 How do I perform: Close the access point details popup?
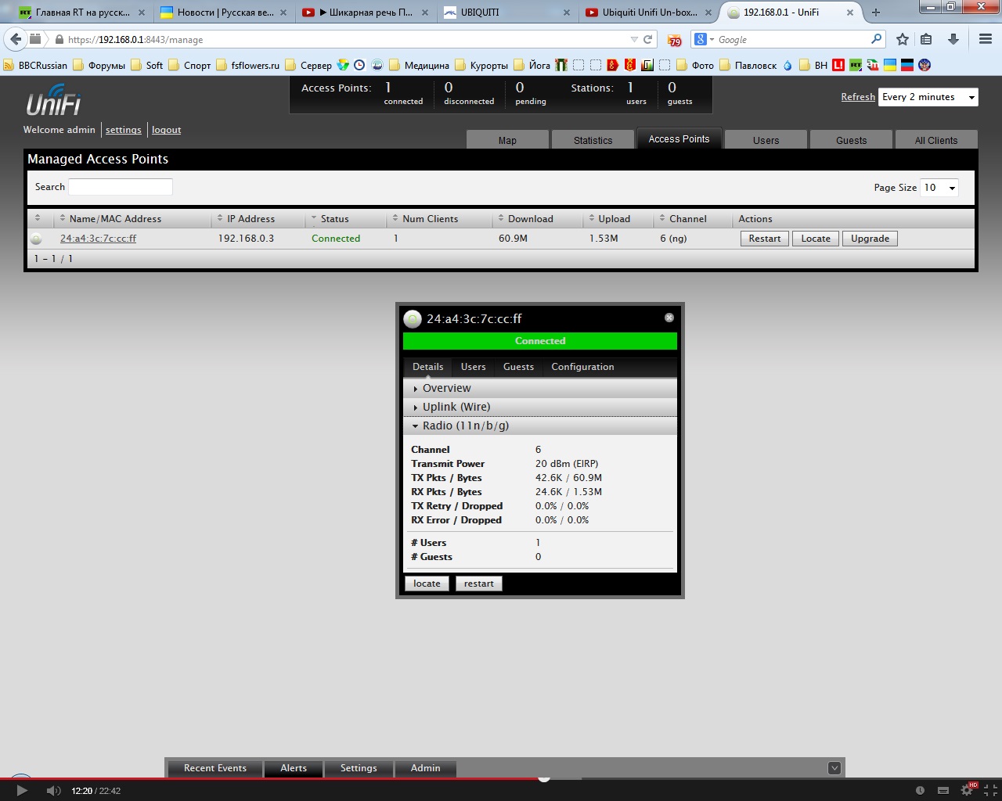[x=669, y=318]
